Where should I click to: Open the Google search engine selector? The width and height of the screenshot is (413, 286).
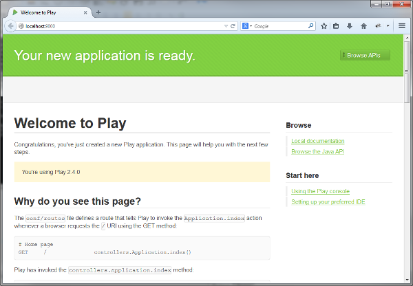pos(247,26)
